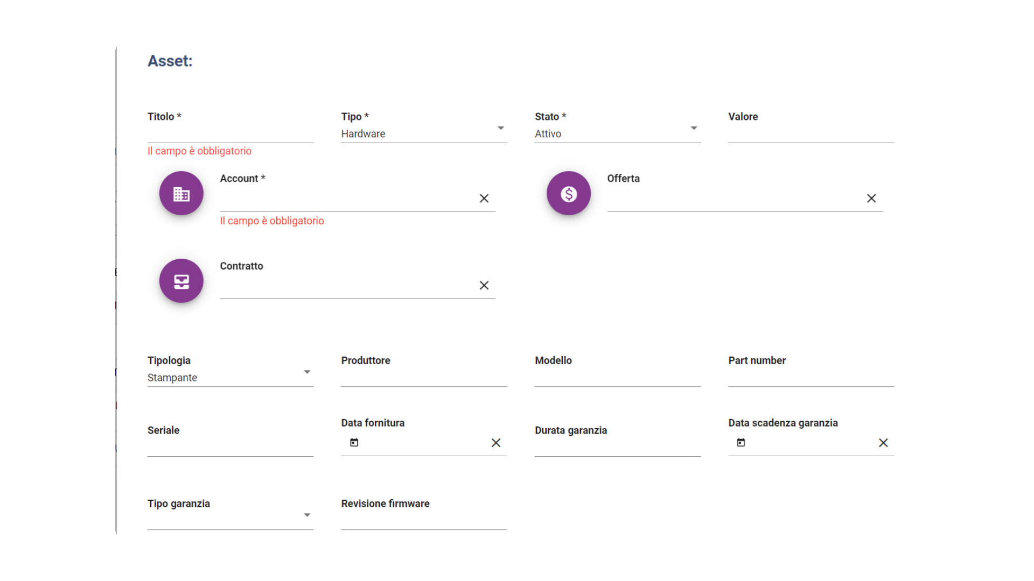
Task: Focus the Modello input field
Action: click(x=617, y=378)
